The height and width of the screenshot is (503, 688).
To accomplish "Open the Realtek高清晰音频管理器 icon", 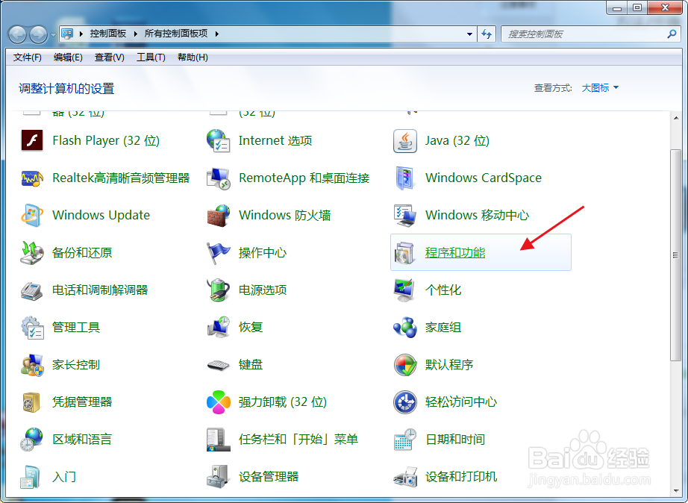I will pos(32,178).
